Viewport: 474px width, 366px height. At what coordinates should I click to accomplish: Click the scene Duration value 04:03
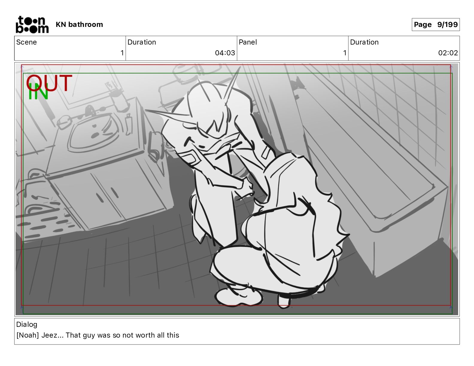[x=225, y=53]
